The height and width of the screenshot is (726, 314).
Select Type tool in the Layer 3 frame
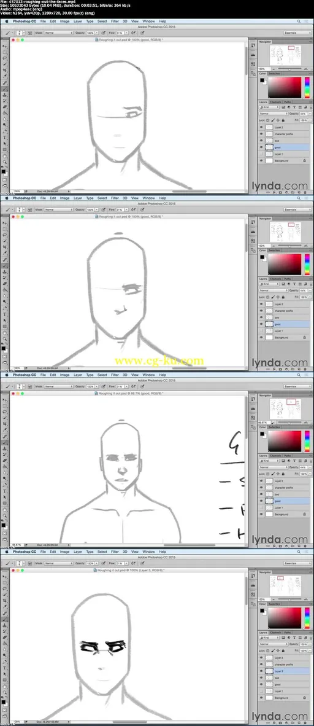pos(5,668)
